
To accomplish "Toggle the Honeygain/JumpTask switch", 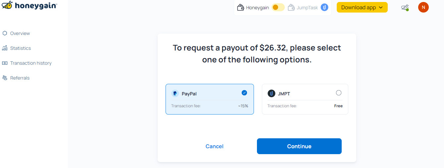I will click(x=278, y=7).
